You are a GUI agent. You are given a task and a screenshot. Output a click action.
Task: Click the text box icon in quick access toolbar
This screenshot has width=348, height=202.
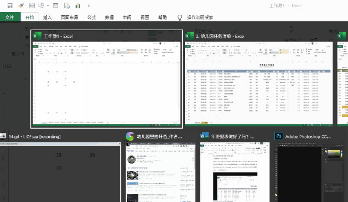click(x=55, y=6)
